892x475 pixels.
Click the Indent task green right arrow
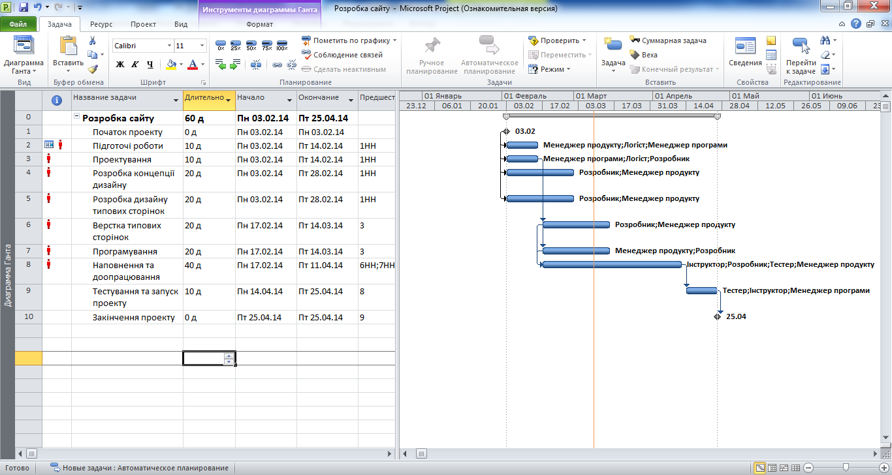pyautogui.click(x=235, y=65)
